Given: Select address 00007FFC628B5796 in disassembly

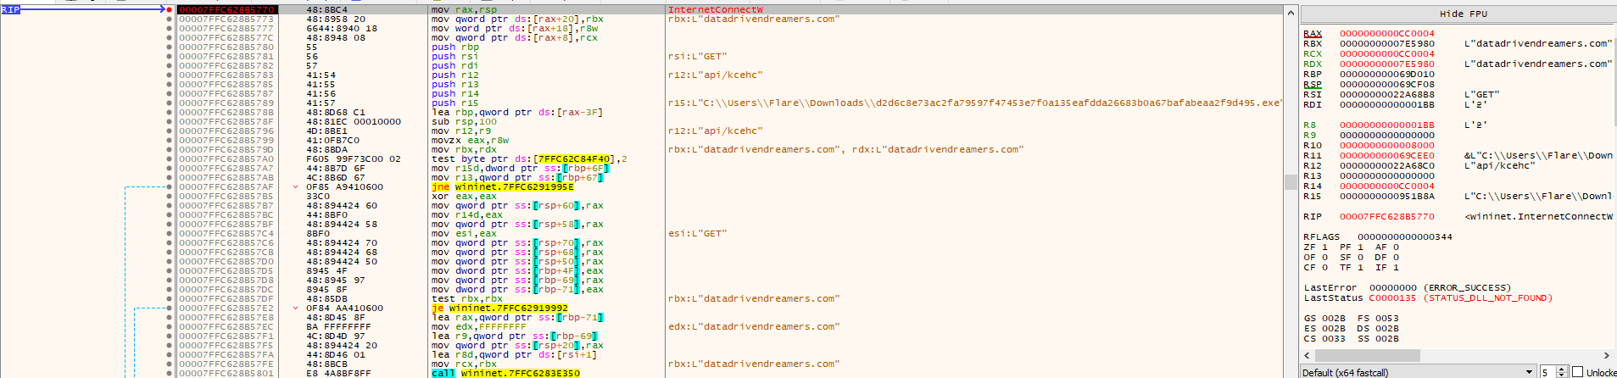Looking at the screenshot, I should pyautogui.click(x=226, y=131).
